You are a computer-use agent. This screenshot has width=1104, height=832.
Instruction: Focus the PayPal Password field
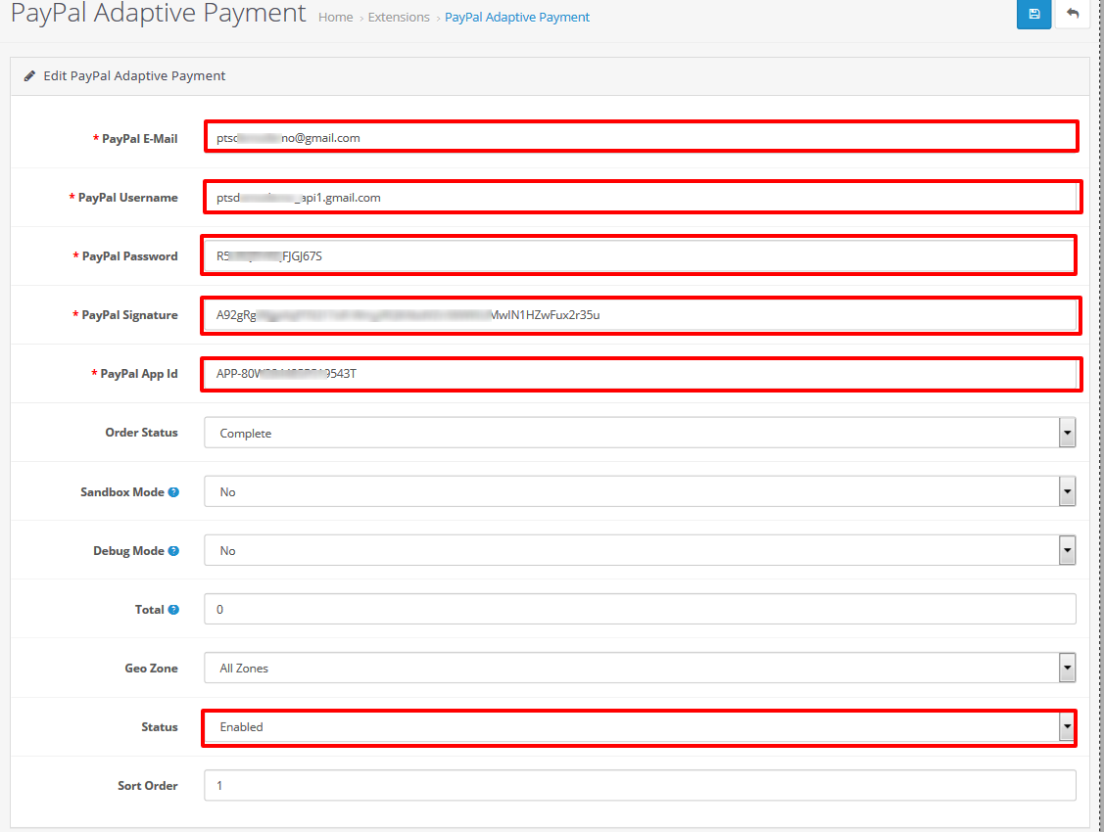pyautogui.click(x=639, y=256)
